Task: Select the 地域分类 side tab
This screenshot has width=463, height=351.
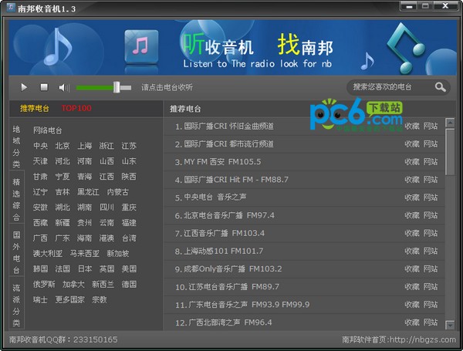Action: (x=16, y=147)
